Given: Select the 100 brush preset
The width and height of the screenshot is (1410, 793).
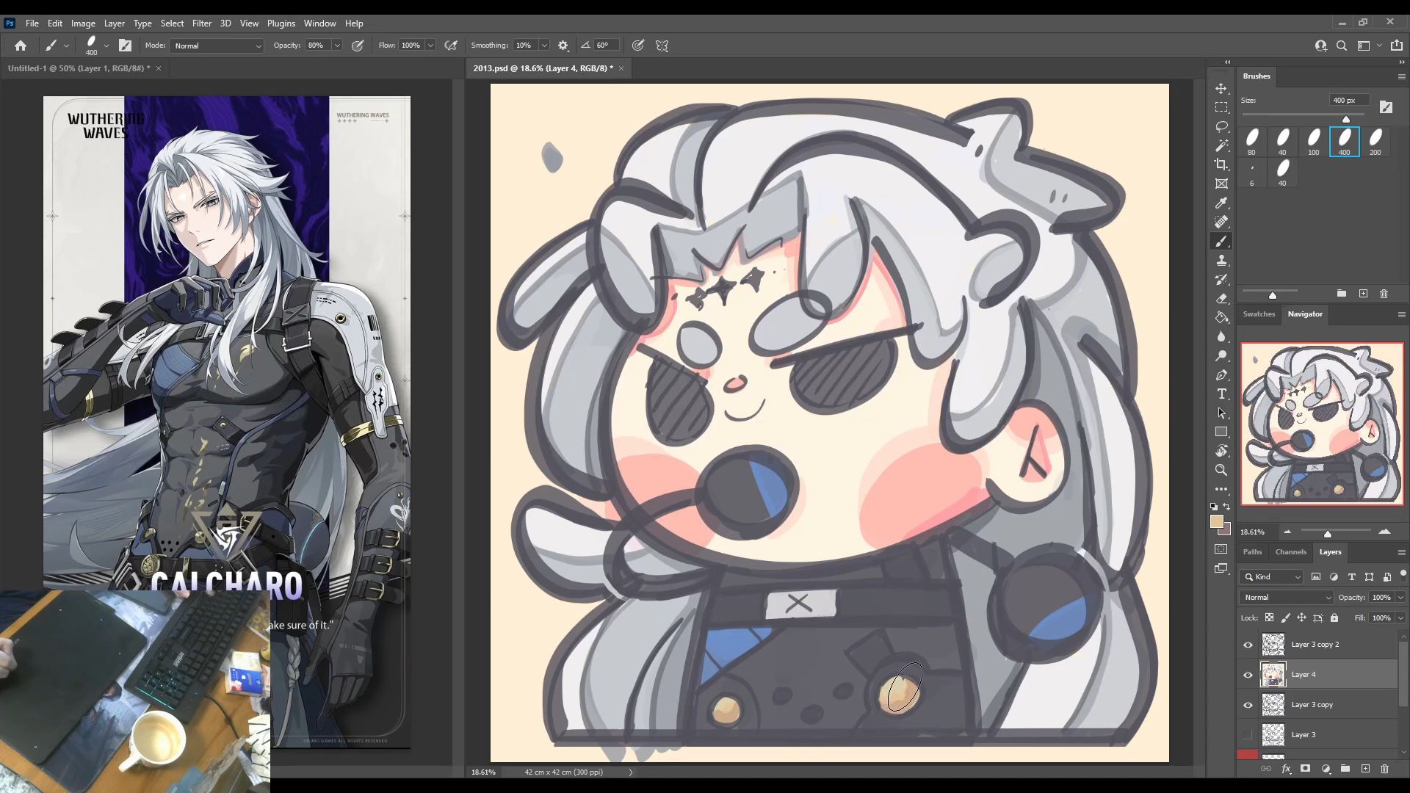Looking at the screenshot, I should coord(1314,142).
